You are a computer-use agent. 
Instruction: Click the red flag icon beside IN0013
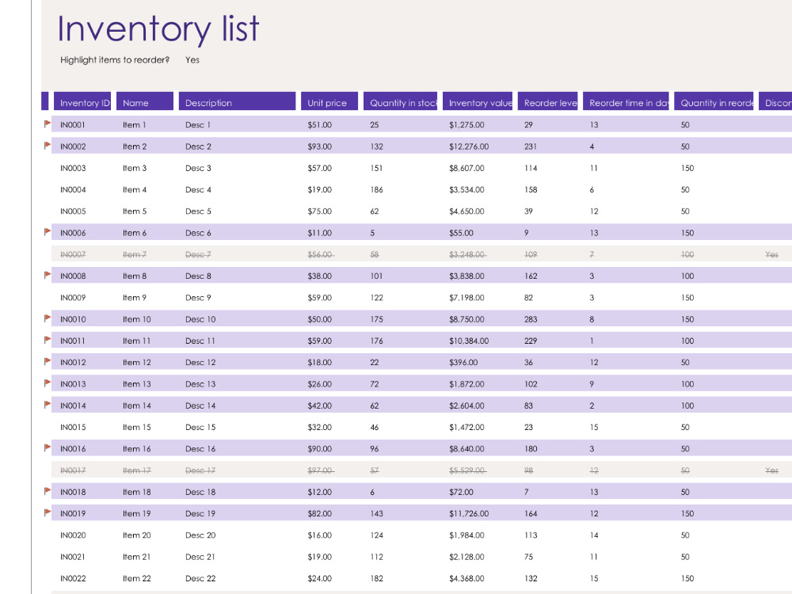48,383
